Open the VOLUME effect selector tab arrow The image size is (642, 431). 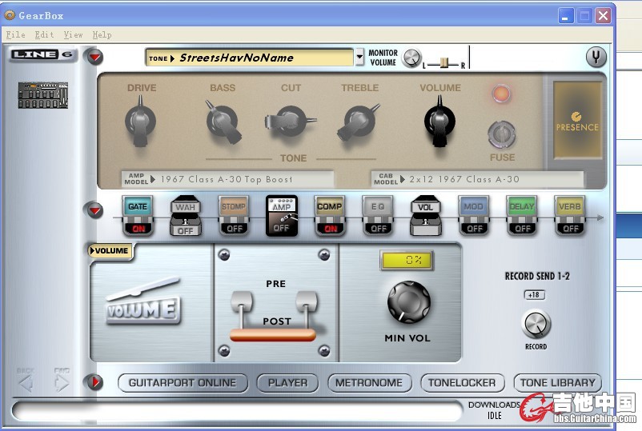point(93,250)
